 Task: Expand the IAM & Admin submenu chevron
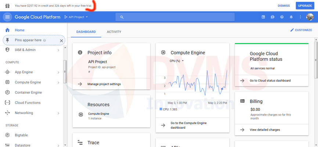pyautogui.click(x=58, y=50)
